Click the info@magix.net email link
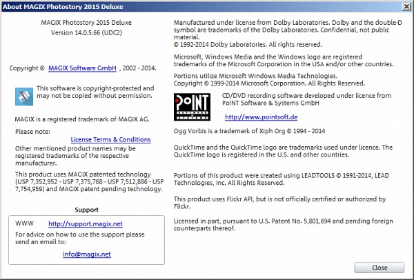The width and height of the screenshot is (414, 280). coord(87,254)
